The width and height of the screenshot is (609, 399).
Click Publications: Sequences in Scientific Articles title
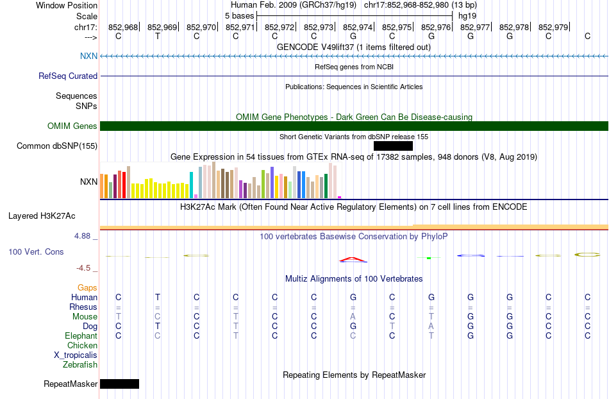[x=354, y=87]
